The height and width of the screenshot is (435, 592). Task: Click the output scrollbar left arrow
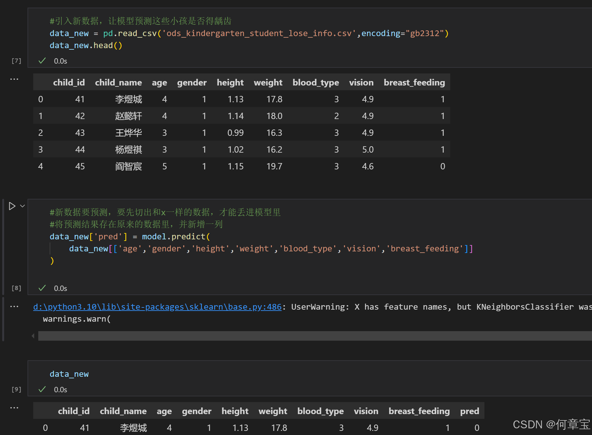(x=33, y=336)
